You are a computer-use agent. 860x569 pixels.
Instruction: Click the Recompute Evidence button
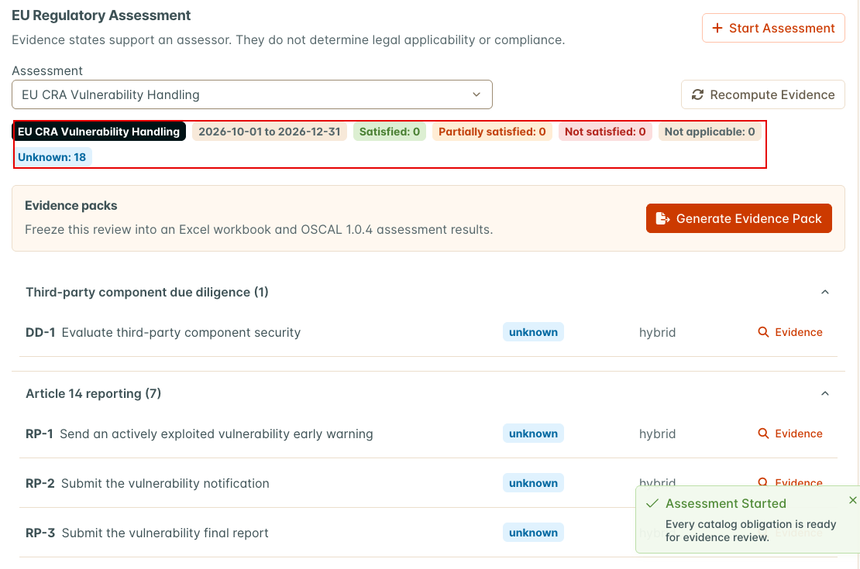click(x=763, y=94)
